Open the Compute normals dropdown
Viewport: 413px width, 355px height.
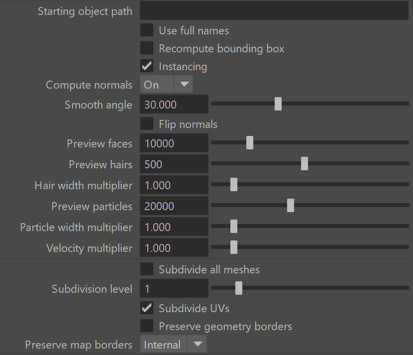tap(167, 84)
